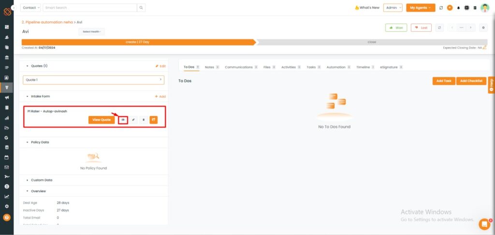Go to next deal with right arrow
The width and height of the screenshot is (495, 235).
coord(471,28)
